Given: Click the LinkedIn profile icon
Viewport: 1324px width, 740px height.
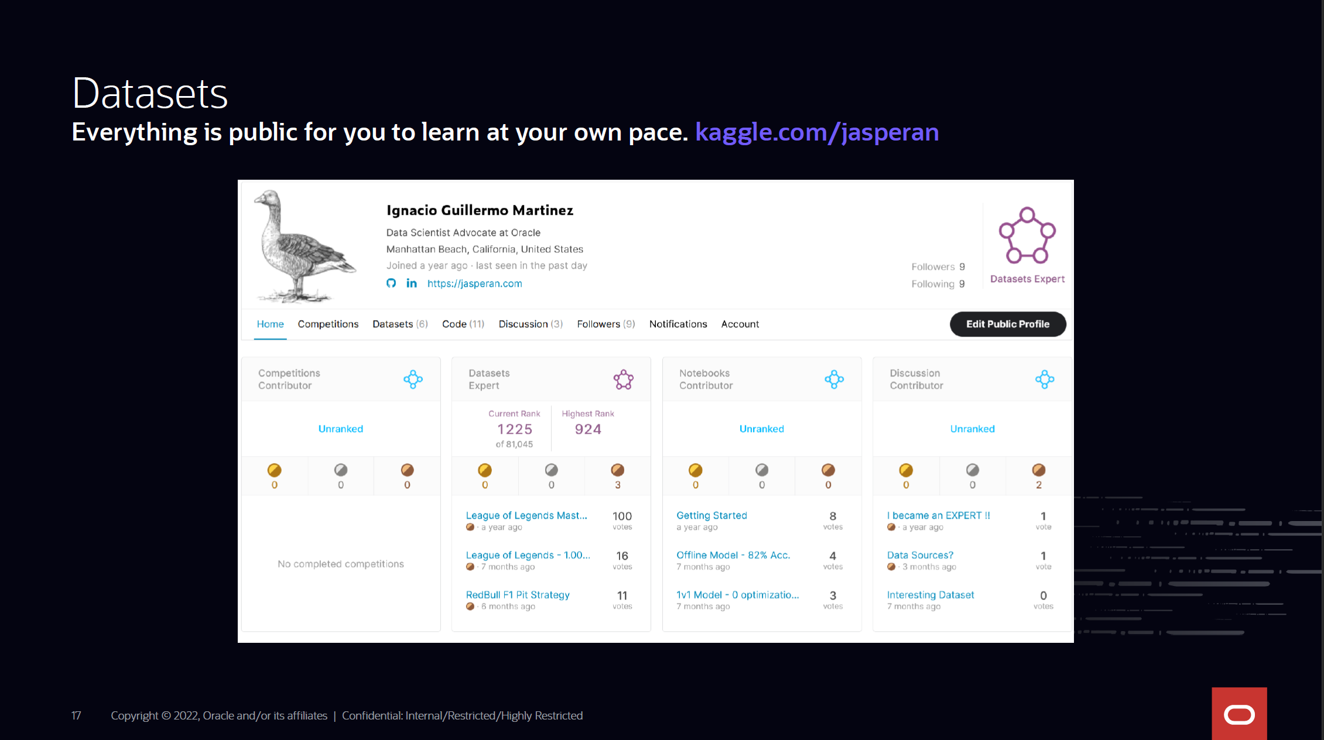Looking at the screenshot, I should (412, 283).
